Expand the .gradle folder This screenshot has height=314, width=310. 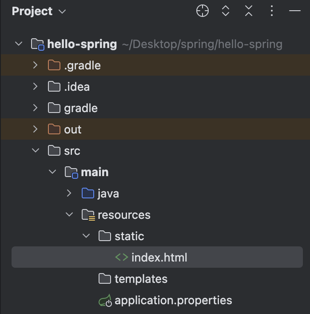(x=36, y=65)
